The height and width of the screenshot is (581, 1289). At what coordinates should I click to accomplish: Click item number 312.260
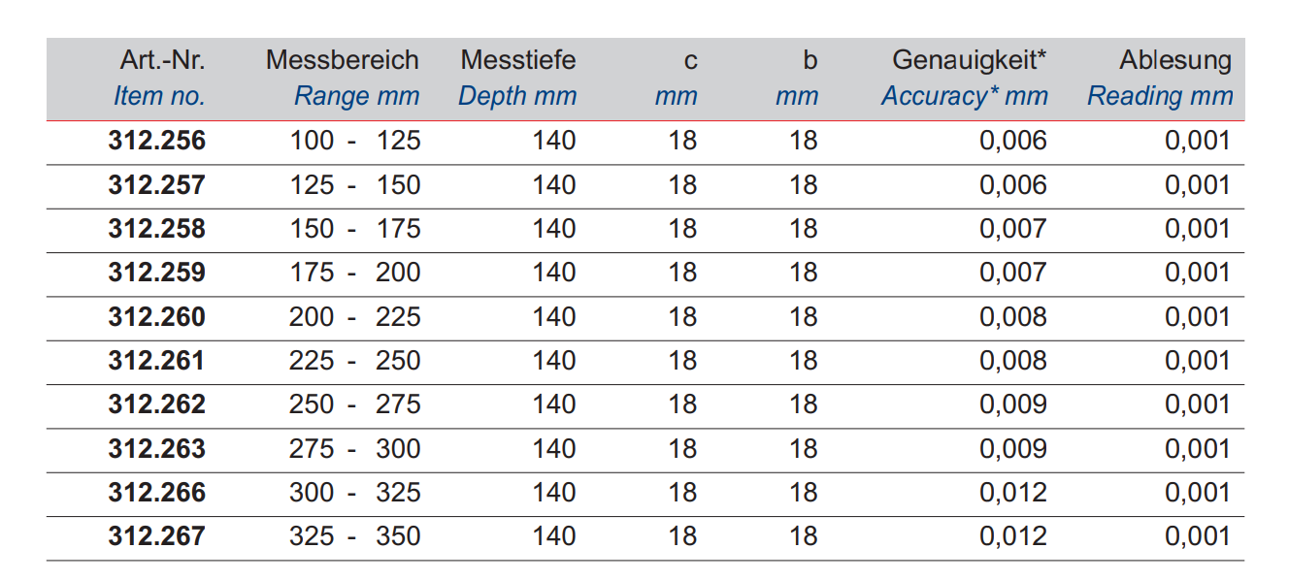[157, 317]
